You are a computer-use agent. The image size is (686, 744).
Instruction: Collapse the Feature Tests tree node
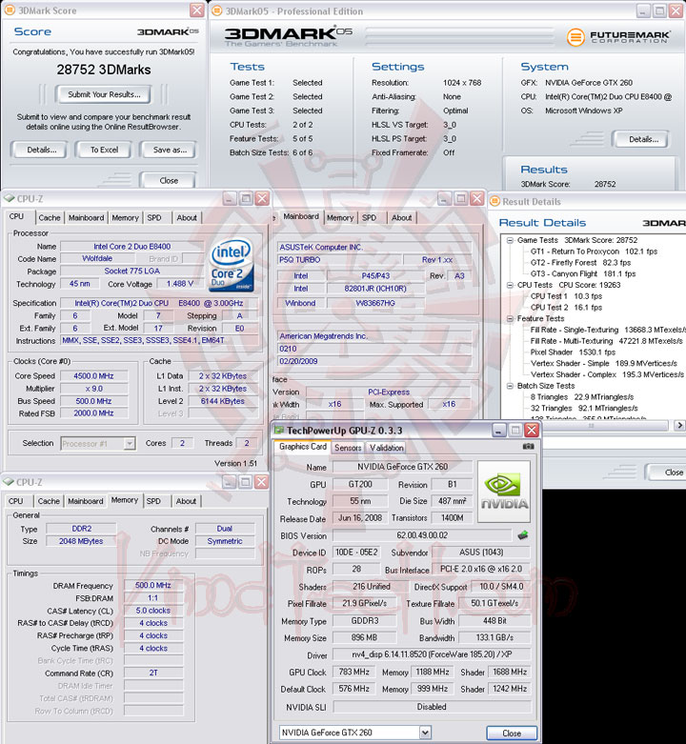(510, 318)
